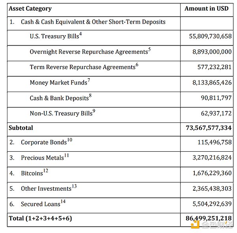Open footnote 5 for Overnight Reverse Repurchase
Screen dimensions: 237x233
click(150, 50)
